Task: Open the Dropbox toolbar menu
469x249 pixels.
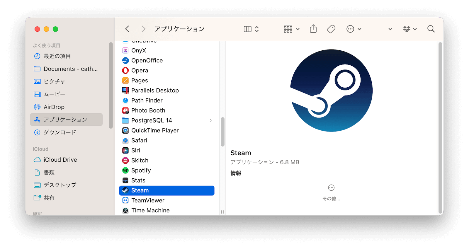Action: (x=410, y=29)
